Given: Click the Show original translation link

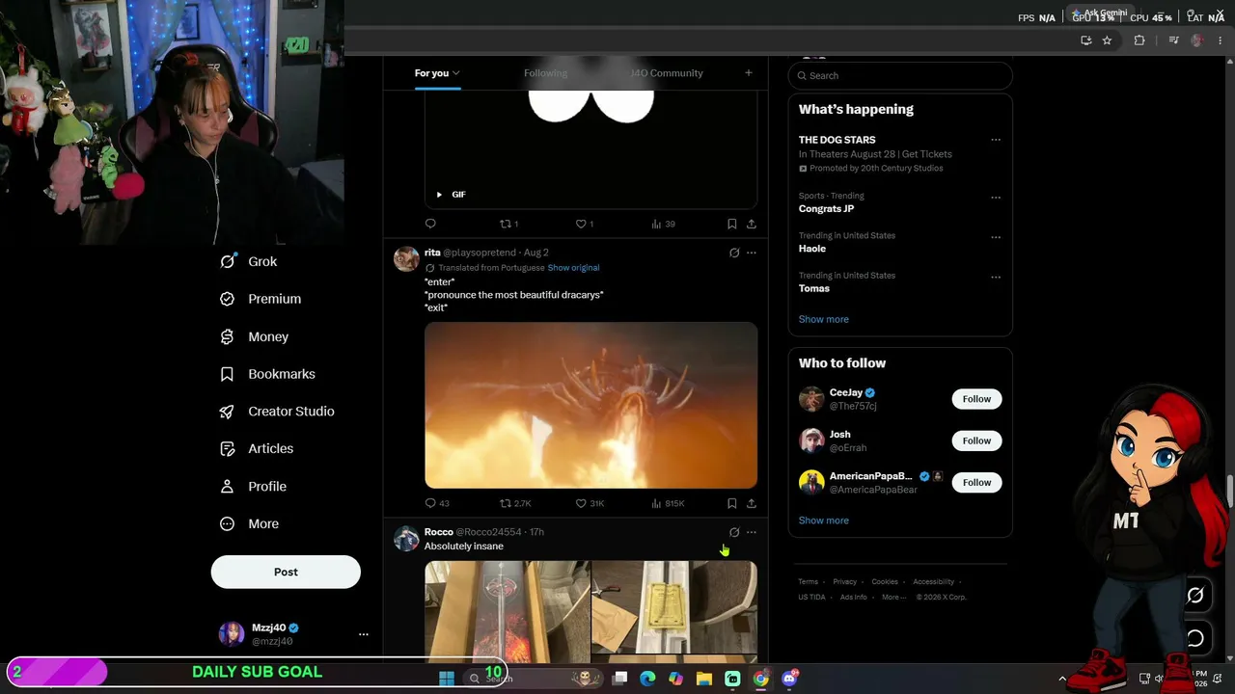Looking at the screenshot, I should pos(573,268).
